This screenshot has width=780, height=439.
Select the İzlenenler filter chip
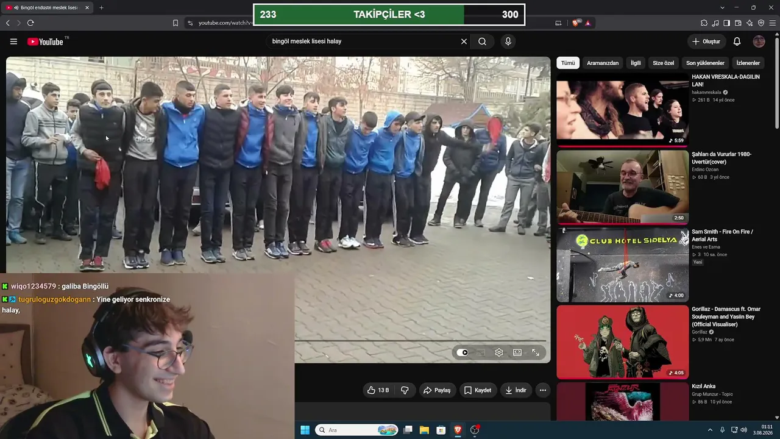pyautogui.click(x=748, y=63)
